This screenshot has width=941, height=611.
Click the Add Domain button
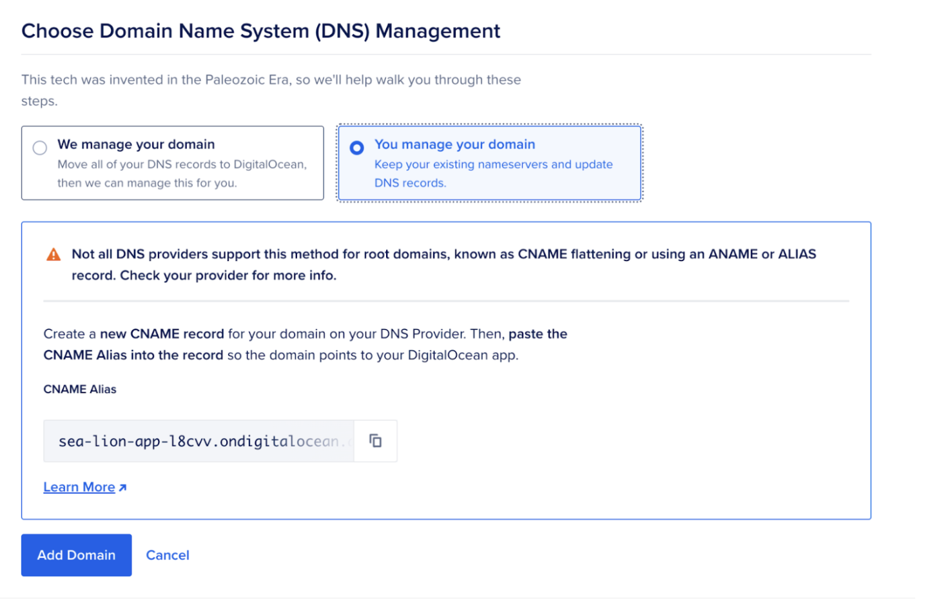(x=77, y=555)
